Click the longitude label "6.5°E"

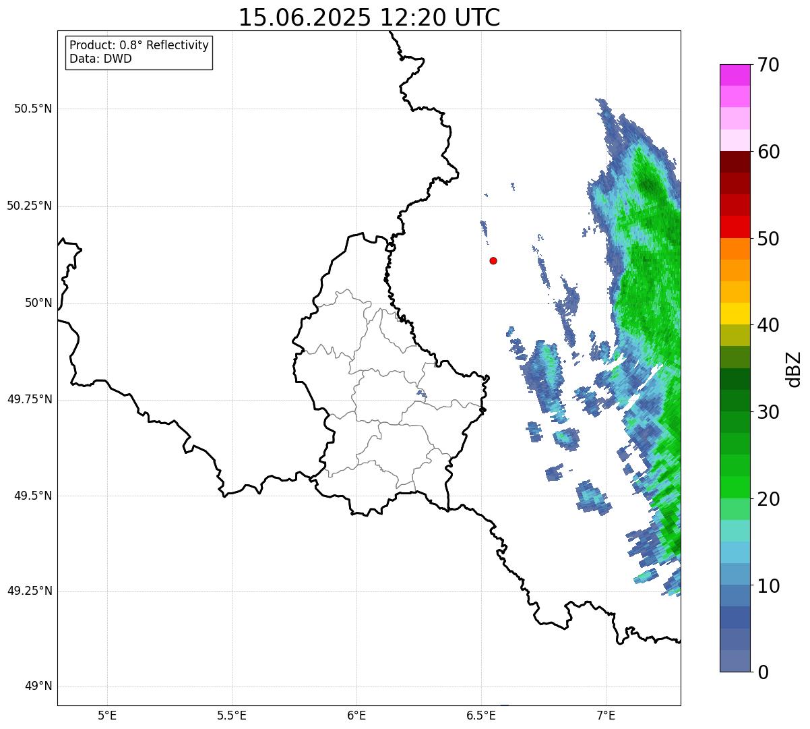click(x=481, y=715)
